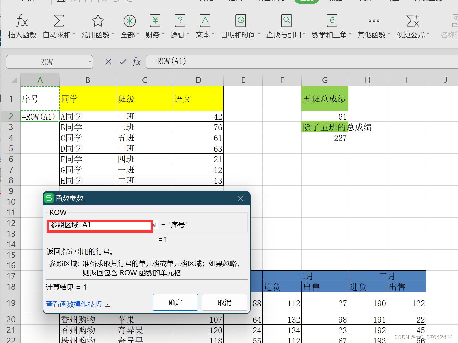Select column A header
The image size is (458, 343).
pos(40,80)
